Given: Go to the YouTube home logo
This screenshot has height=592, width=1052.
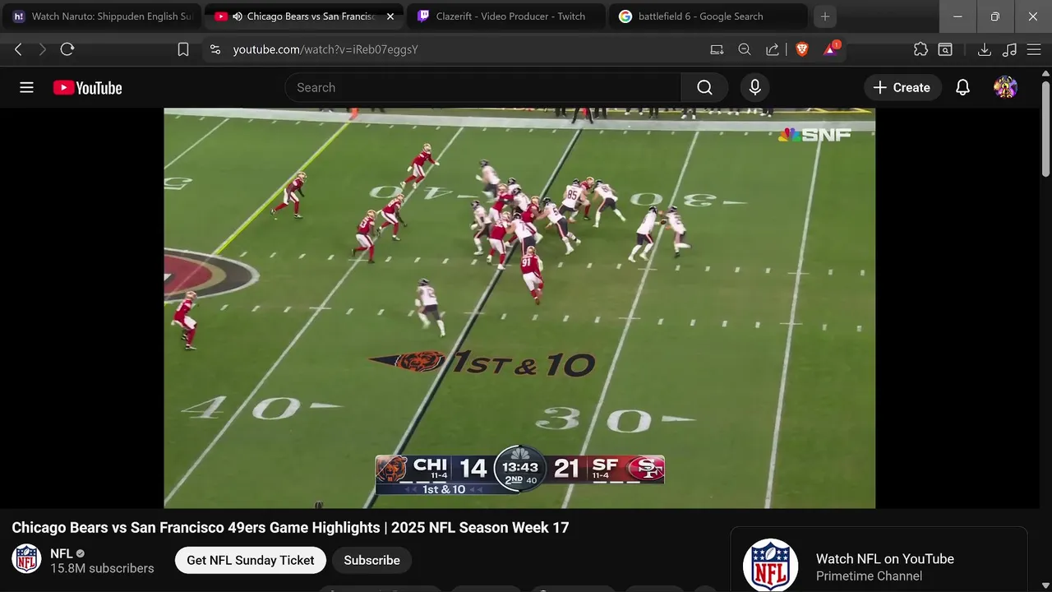Looking at the screenshot, I should coord(87,88).
